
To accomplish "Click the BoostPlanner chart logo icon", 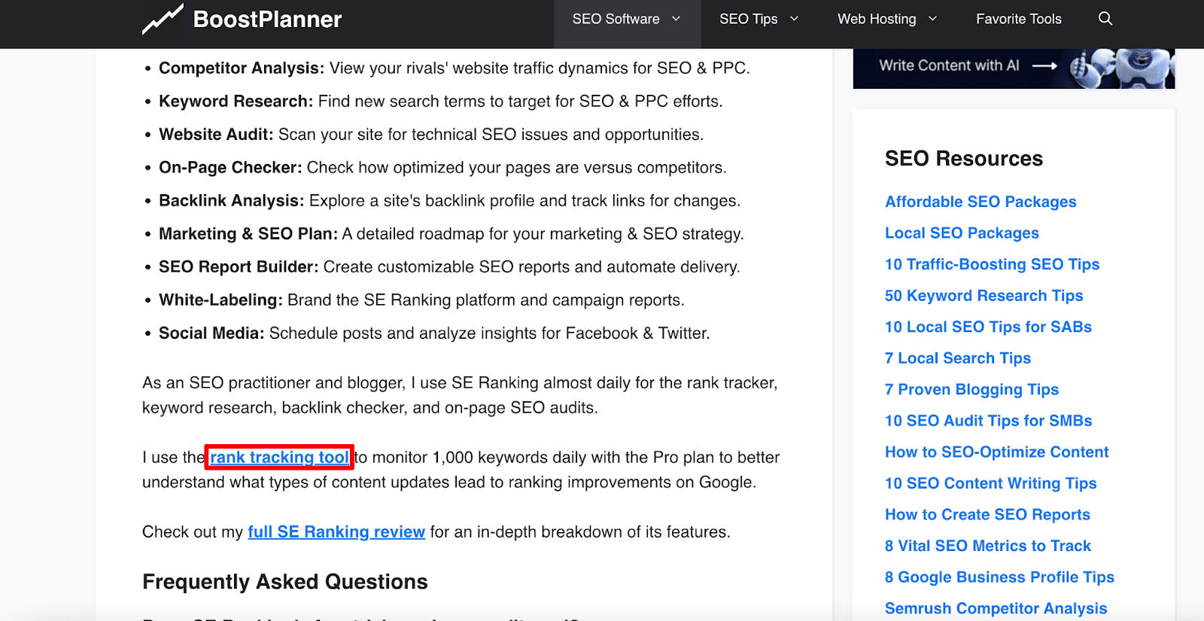I will click(163, 20).
